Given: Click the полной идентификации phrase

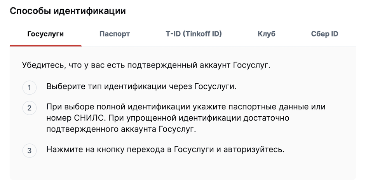Looking at the screenshot, I should [x=143, y=107].
